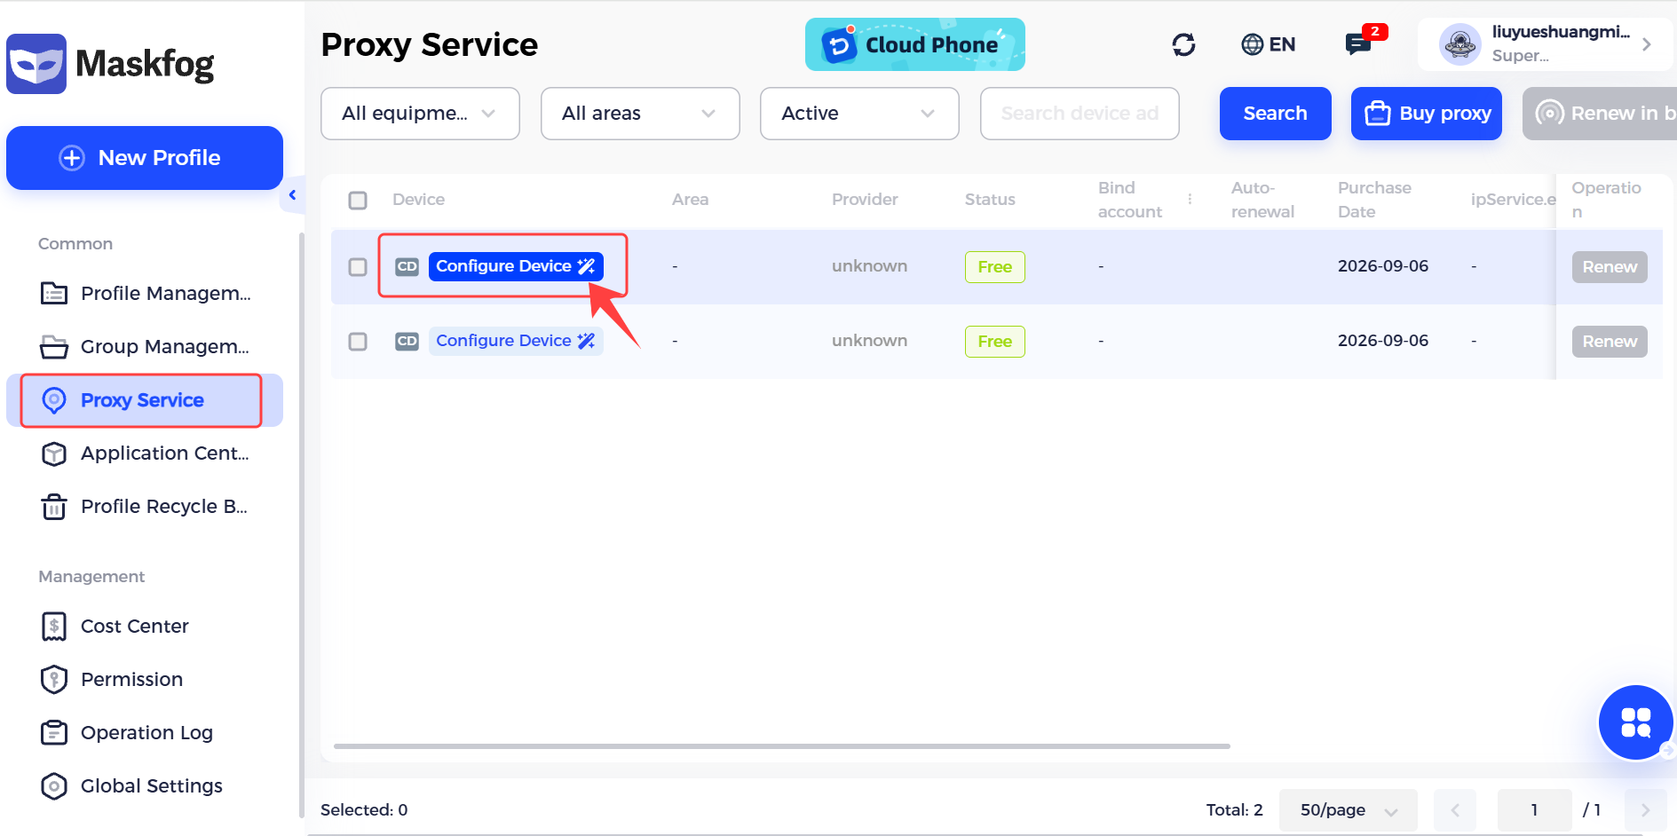Open Application Center in the sidebar

tap(145, 453)
